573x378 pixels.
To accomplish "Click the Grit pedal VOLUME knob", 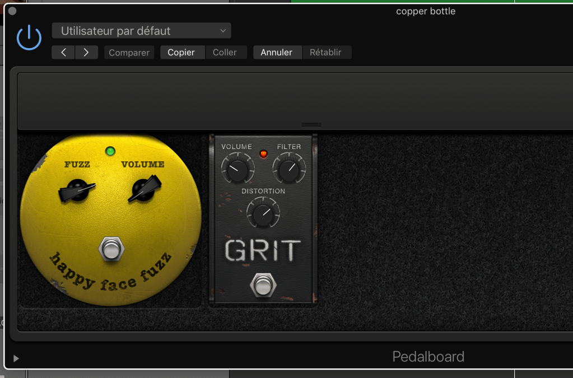I will [234, 167].
